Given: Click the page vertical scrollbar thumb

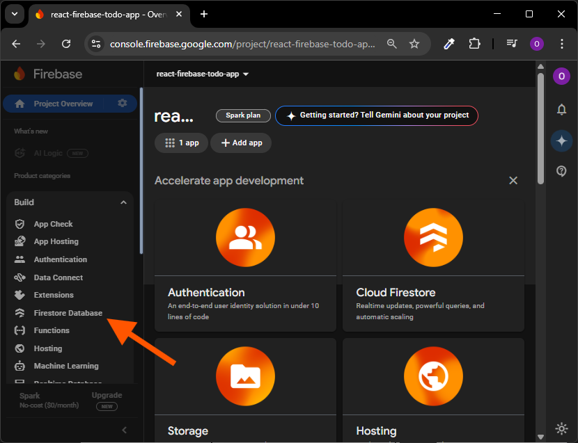Looking at the screenshot, I should point(541,129).
